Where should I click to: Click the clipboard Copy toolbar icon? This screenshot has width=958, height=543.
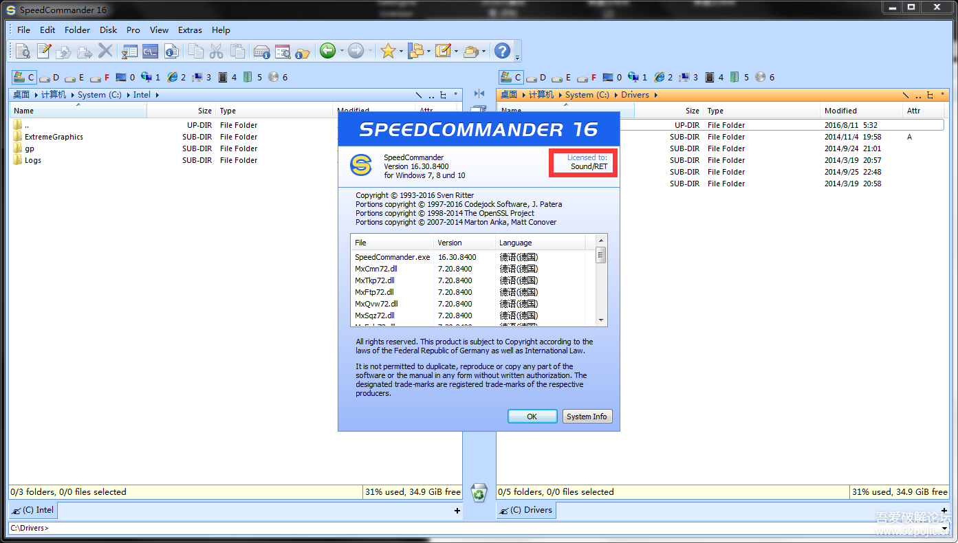click(196, 51)
